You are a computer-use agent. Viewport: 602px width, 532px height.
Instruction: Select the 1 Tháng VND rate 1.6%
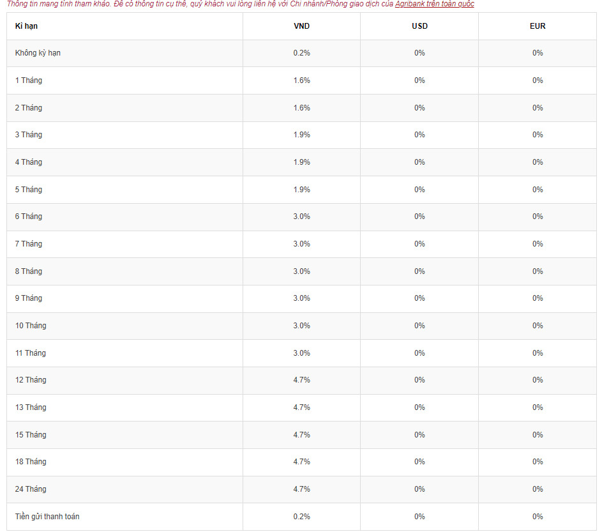point(301,80)
